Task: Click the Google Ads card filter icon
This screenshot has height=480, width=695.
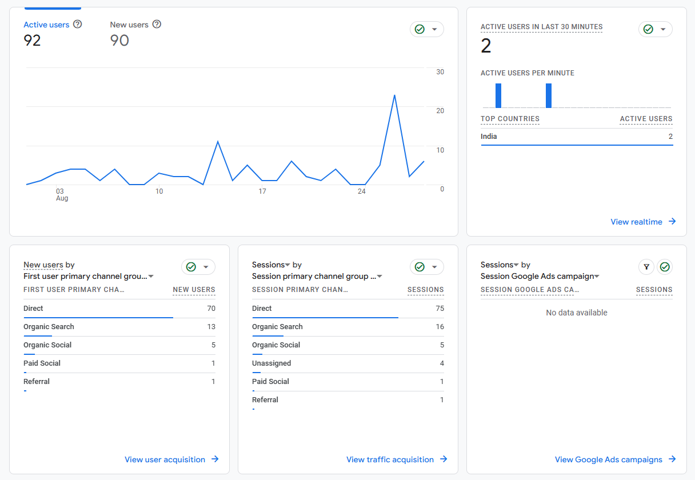Action: 646,267
